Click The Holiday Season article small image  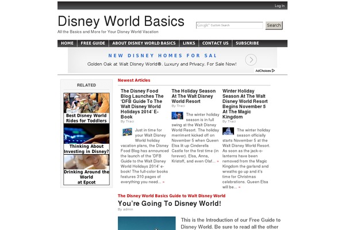177,116
